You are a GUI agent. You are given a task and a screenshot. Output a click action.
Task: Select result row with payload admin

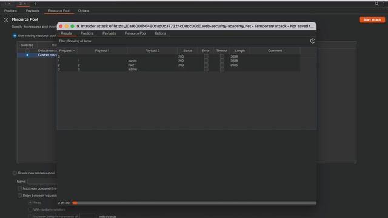(179, 70)
